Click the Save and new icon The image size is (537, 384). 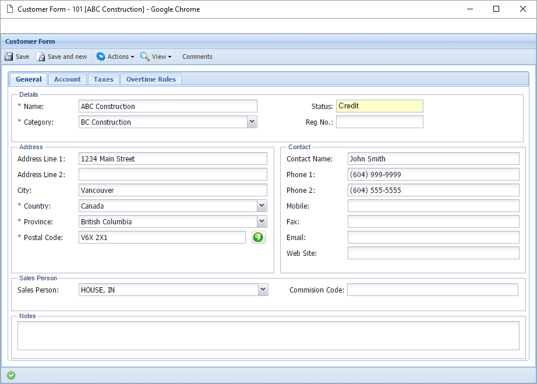click(41, 57)
